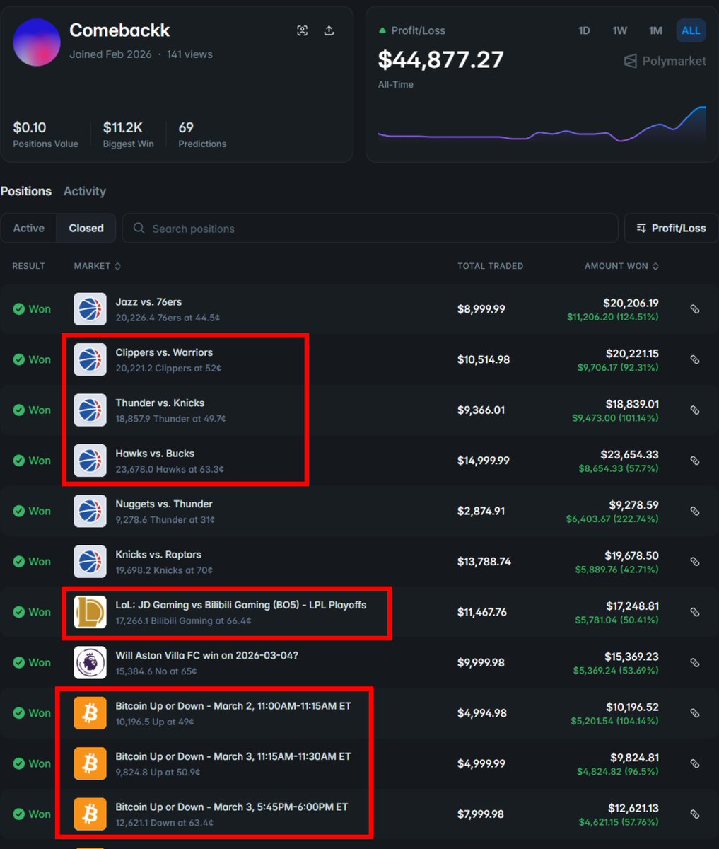Switch to the Positions tab

click(x=26, y=191)
